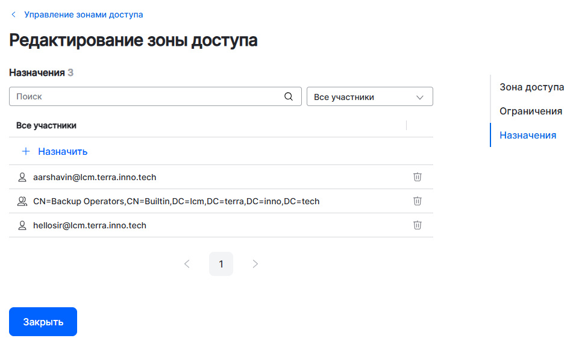Image resolution: width=573 pixels, height=347 pixels.
Task: Delete hellosir@lcm.terra.inno.tech using its trash icon
Action: pos(417,225)
